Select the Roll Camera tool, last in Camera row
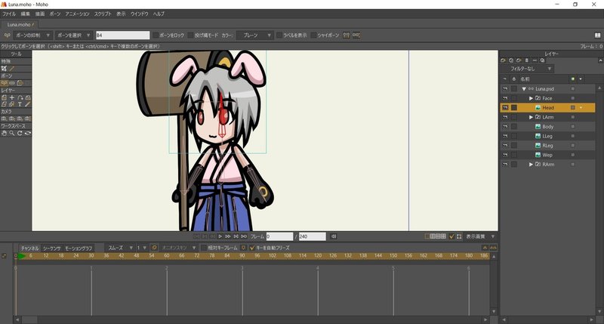The width and height of the screenshot is (604, 324). tap(28, 119)
